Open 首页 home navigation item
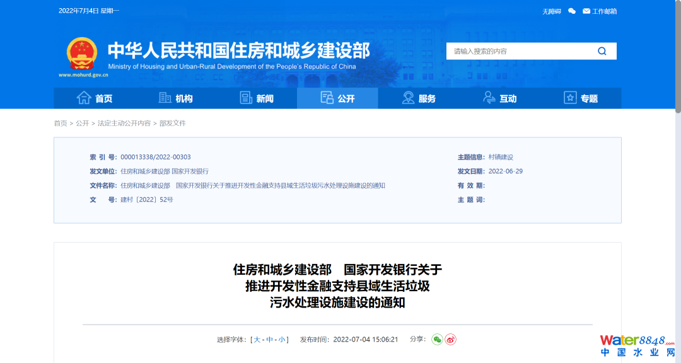This screenshot has height=363, width=681. pos(95,98)
